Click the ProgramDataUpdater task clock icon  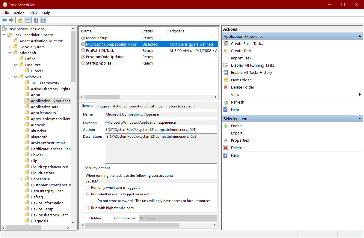point(83,57)
